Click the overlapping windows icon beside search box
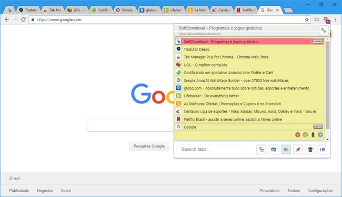Viewport: 342px width, 197px height. (x=261, y=150)
